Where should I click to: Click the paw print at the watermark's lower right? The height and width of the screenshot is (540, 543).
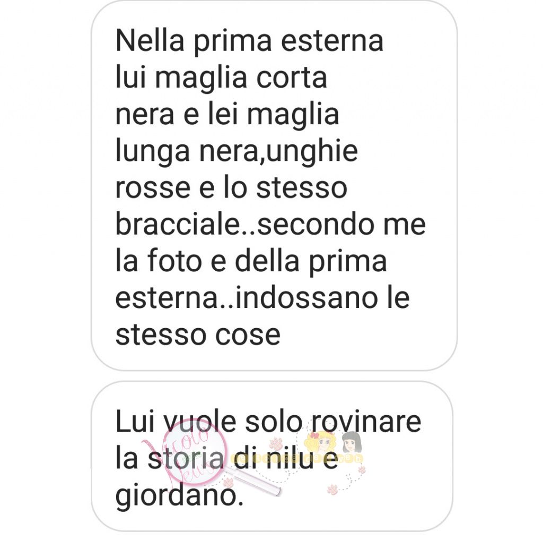pyautogui.click(x=332, y=490)
